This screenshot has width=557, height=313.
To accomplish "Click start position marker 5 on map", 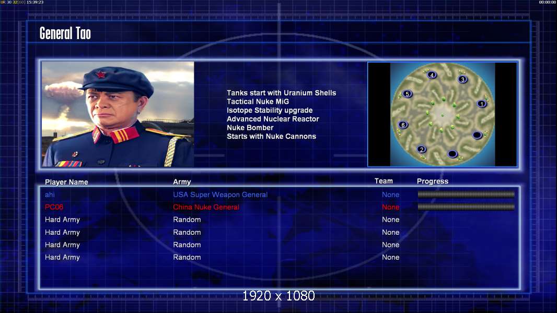I will click(408, 94).
